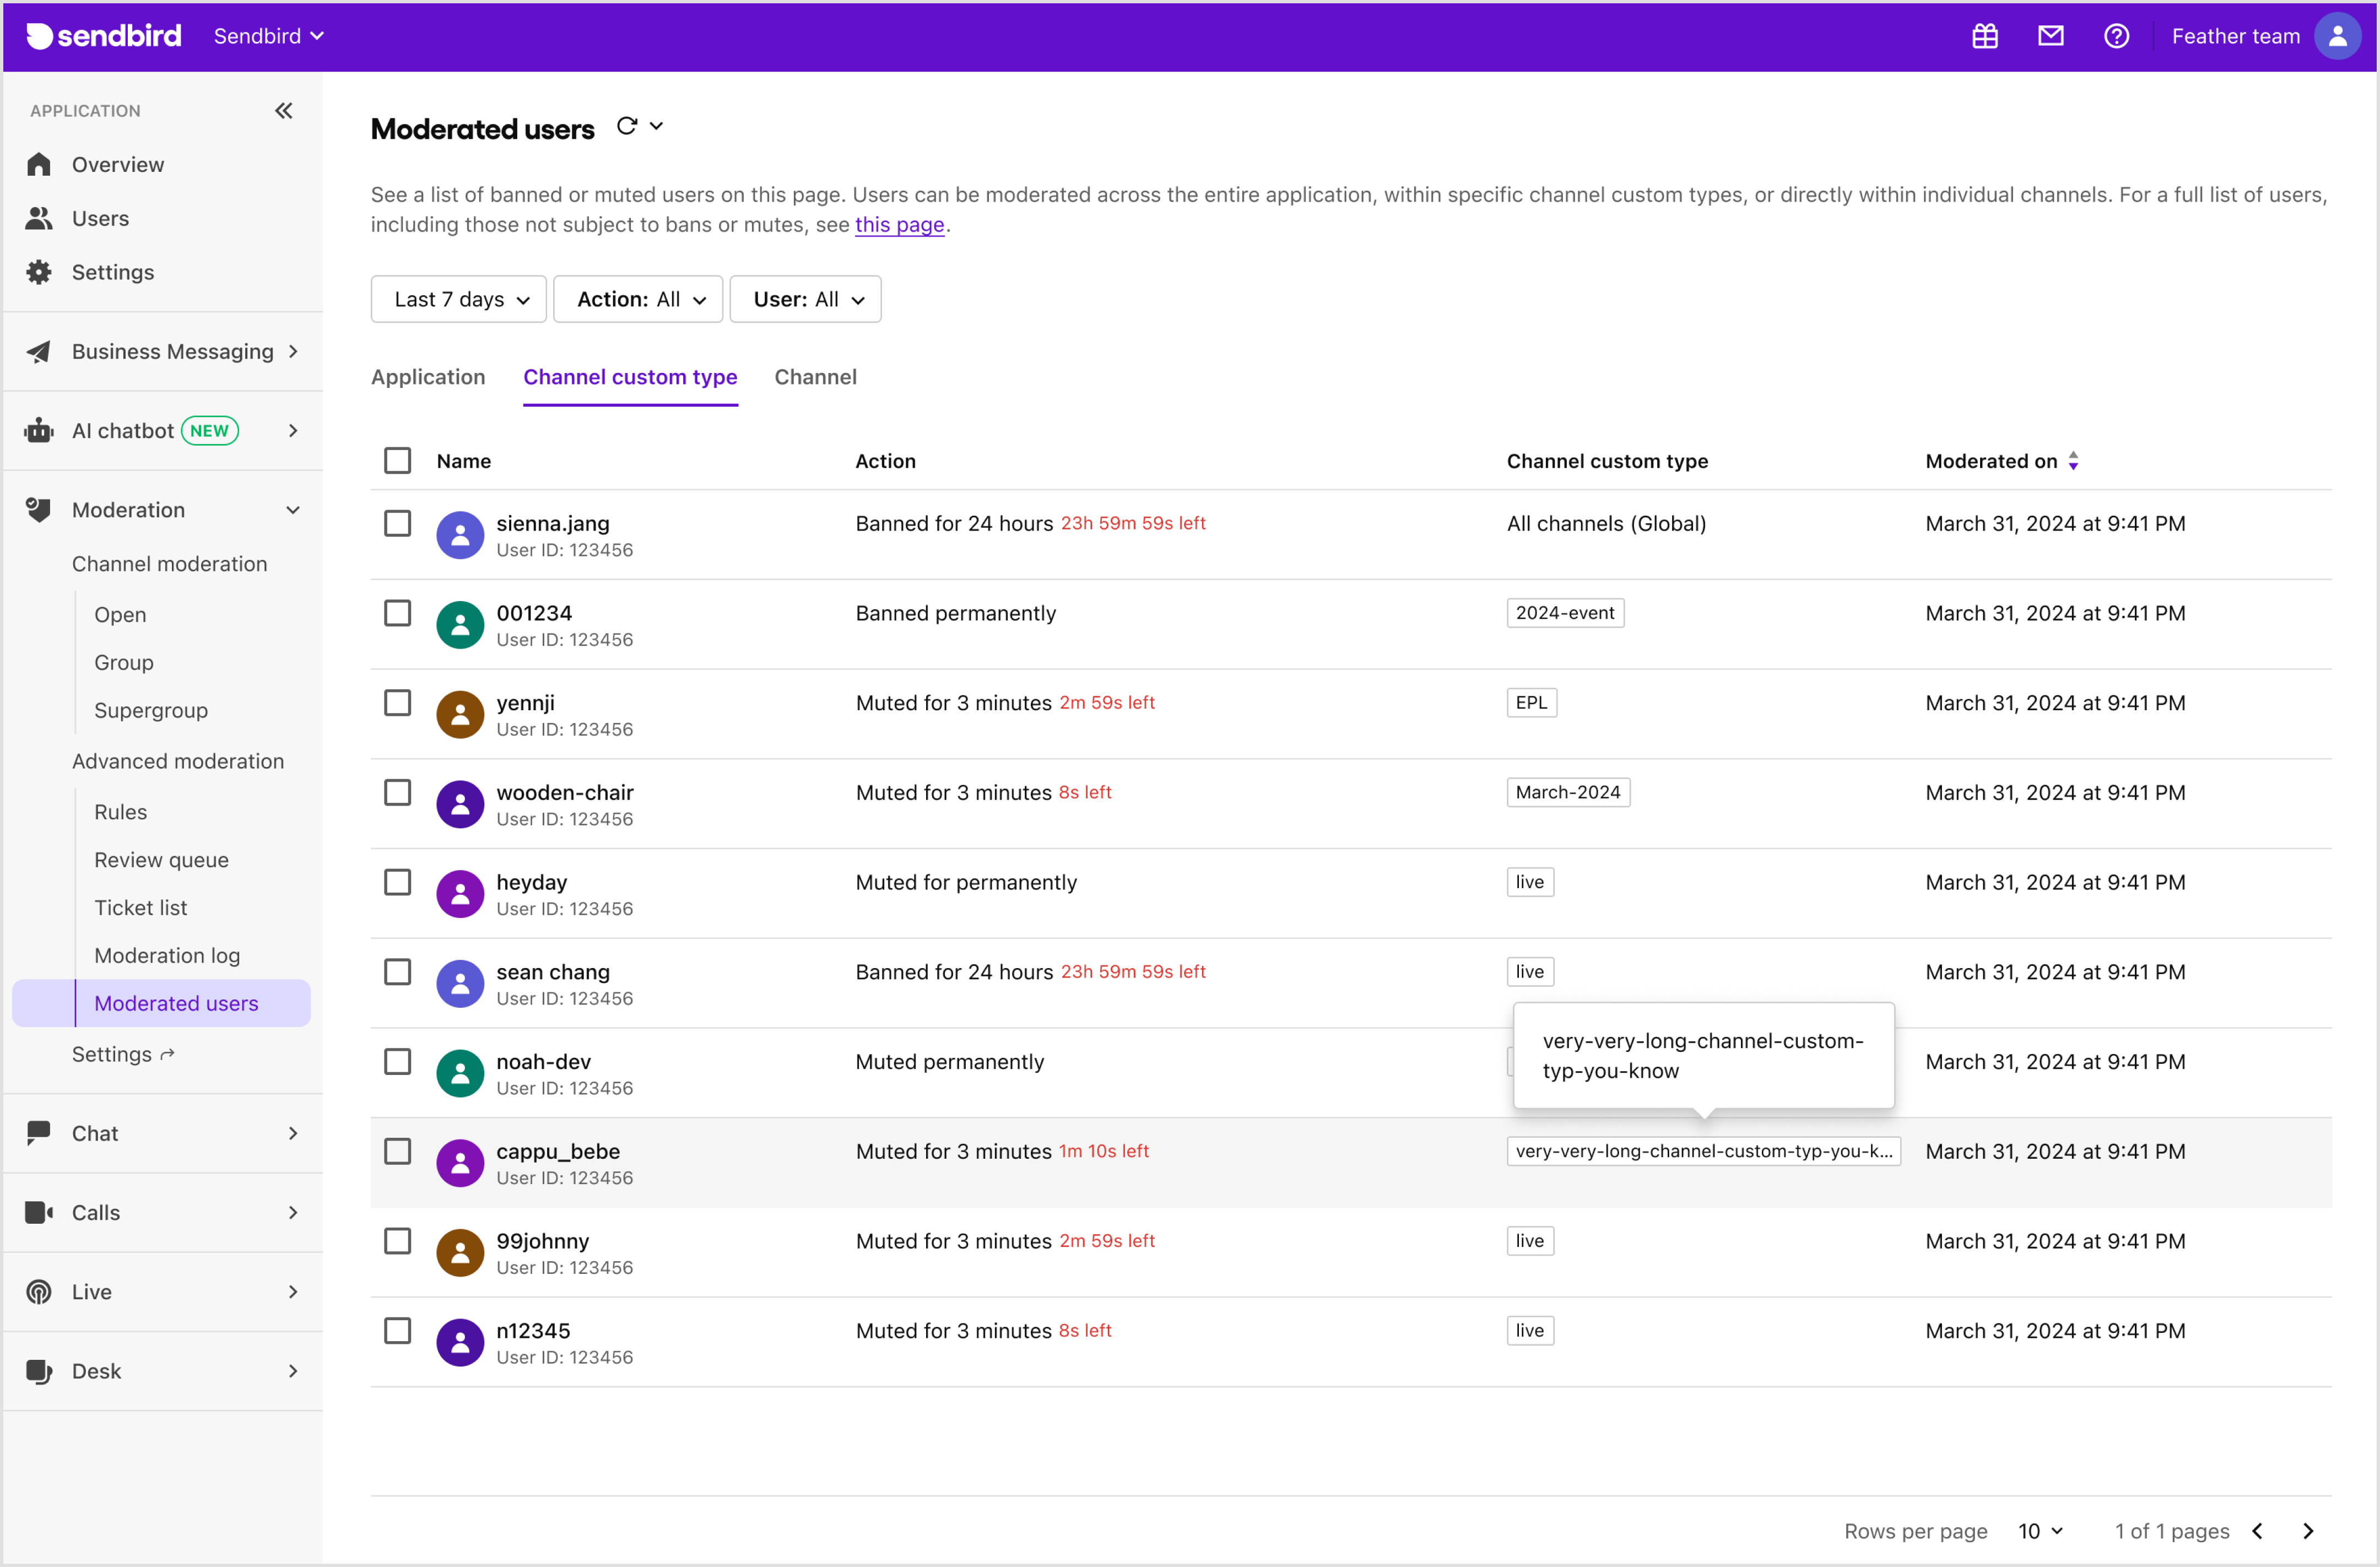
Task: Click the help question mark icon
Action: pyautogui.click(x=2117, y=36)
